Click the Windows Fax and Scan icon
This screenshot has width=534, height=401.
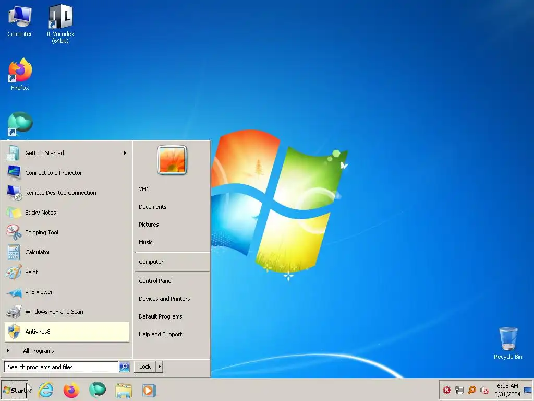(14, 312)
